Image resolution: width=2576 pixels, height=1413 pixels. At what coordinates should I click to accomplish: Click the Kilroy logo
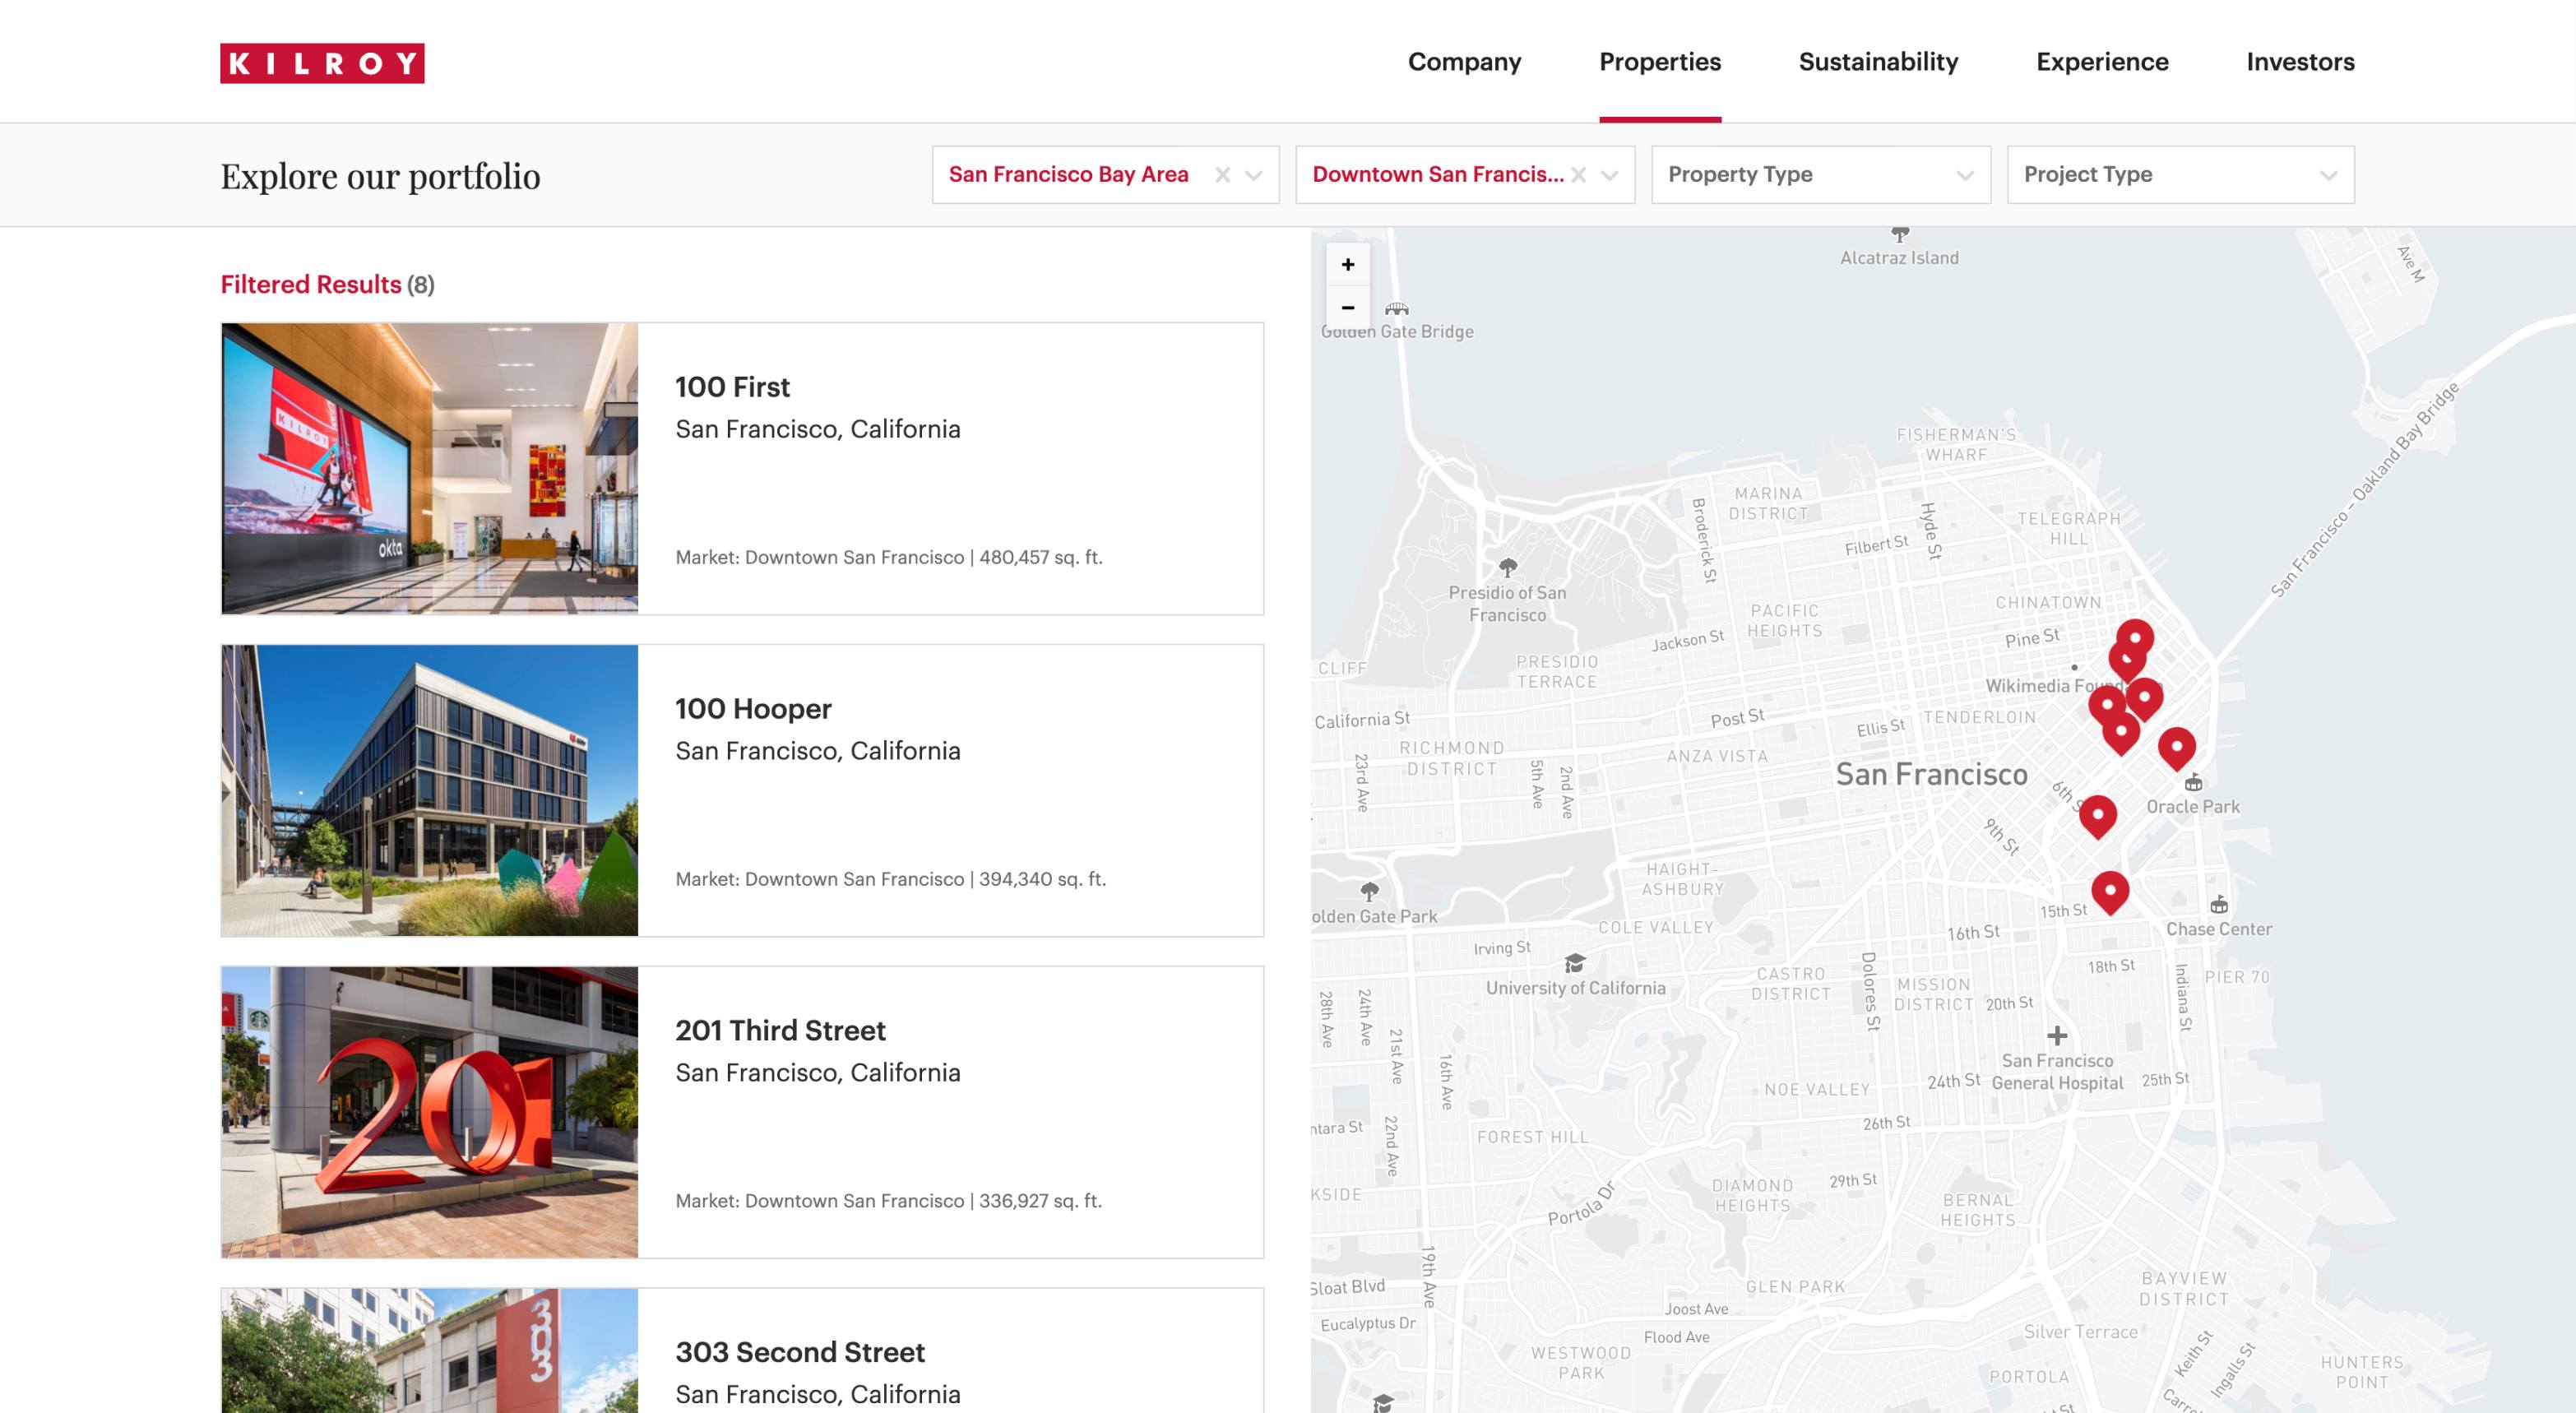(322, 63)
